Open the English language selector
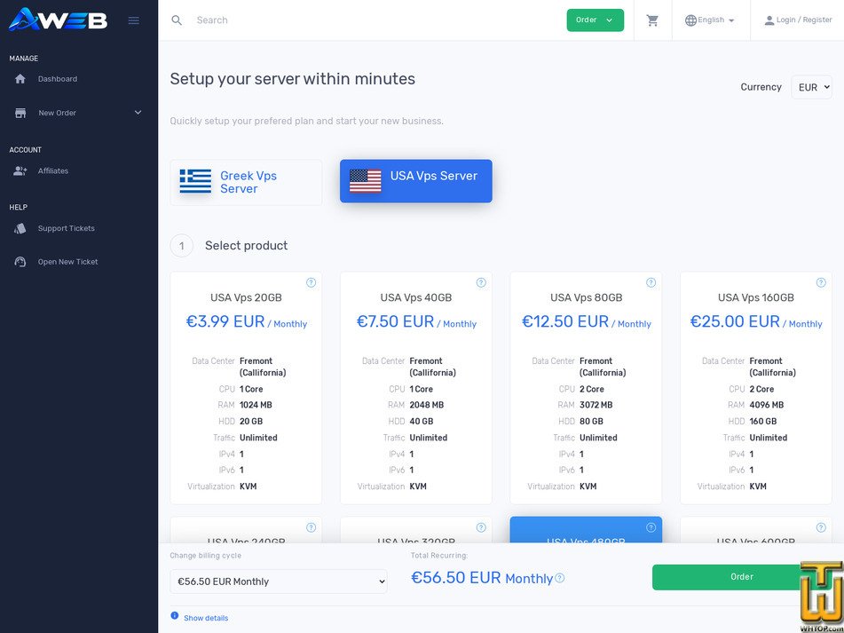 pos(709,20)
